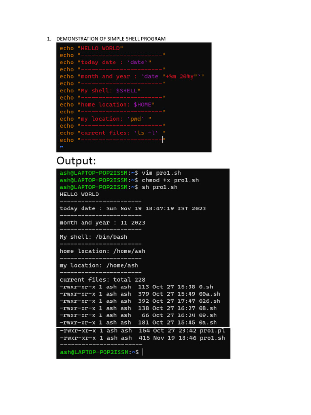Image resolution: width=311 pixels, height=415 pixels.
Task: Click the text cursor on the last echo line
Action: pos(163,140)
